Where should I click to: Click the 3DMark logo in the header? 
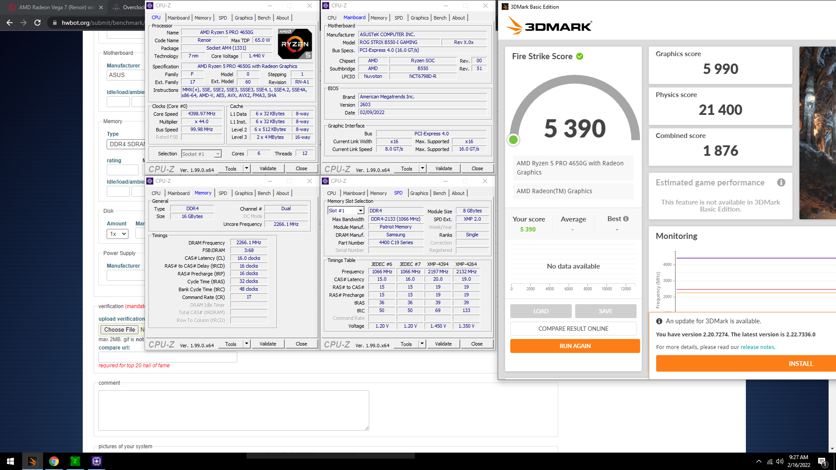[x=549, y=26]
